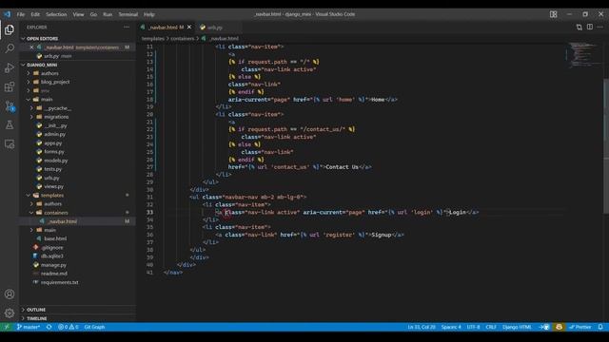Click the Prettier status item

tap(580, 327)
